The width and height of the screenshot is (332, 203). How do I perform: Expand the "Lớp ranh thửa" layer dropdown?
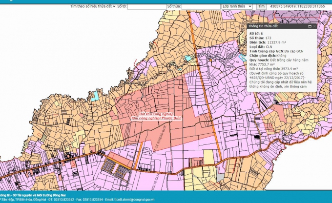point(236,6)
